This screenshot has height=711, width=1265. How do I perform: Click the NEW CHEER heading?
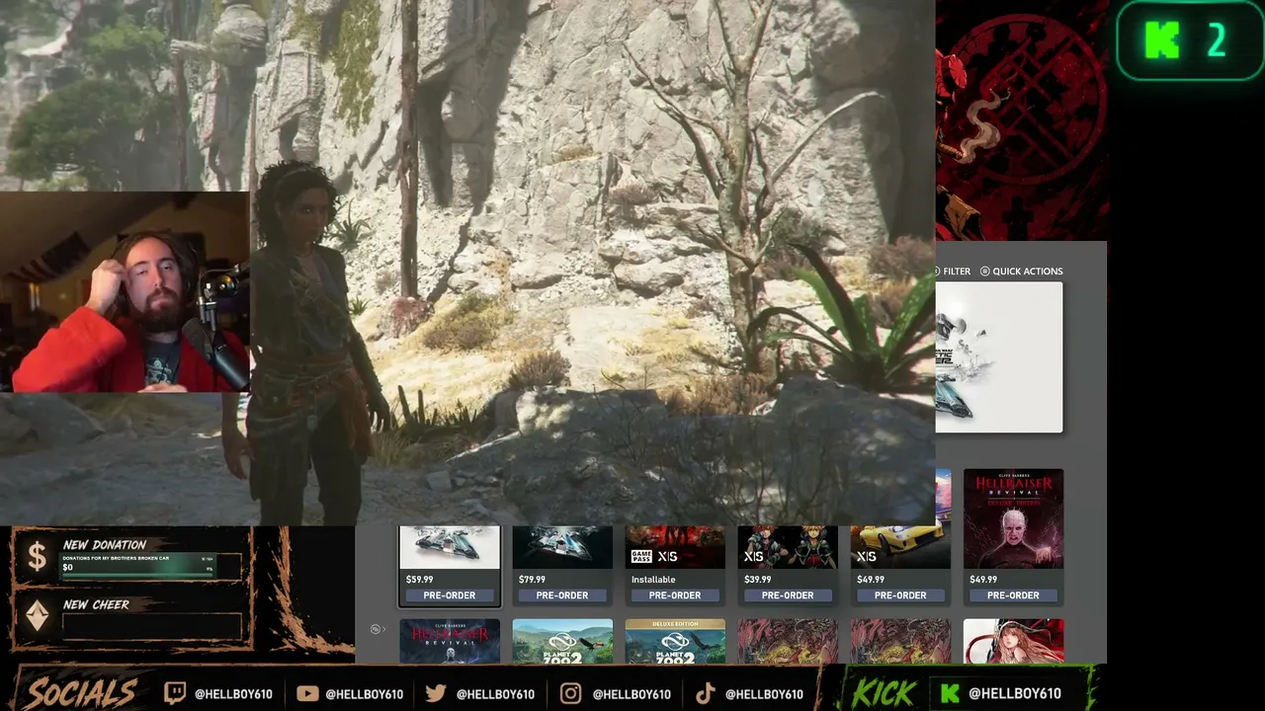(x=96, y=604)
